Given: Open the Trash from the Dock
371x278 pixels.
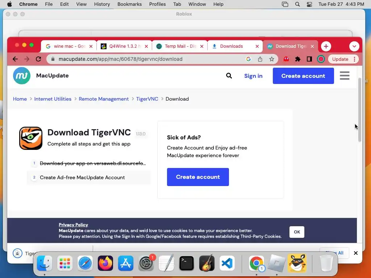Looking at the screenshot, I should pyautogui.click(x=326, y=263).
